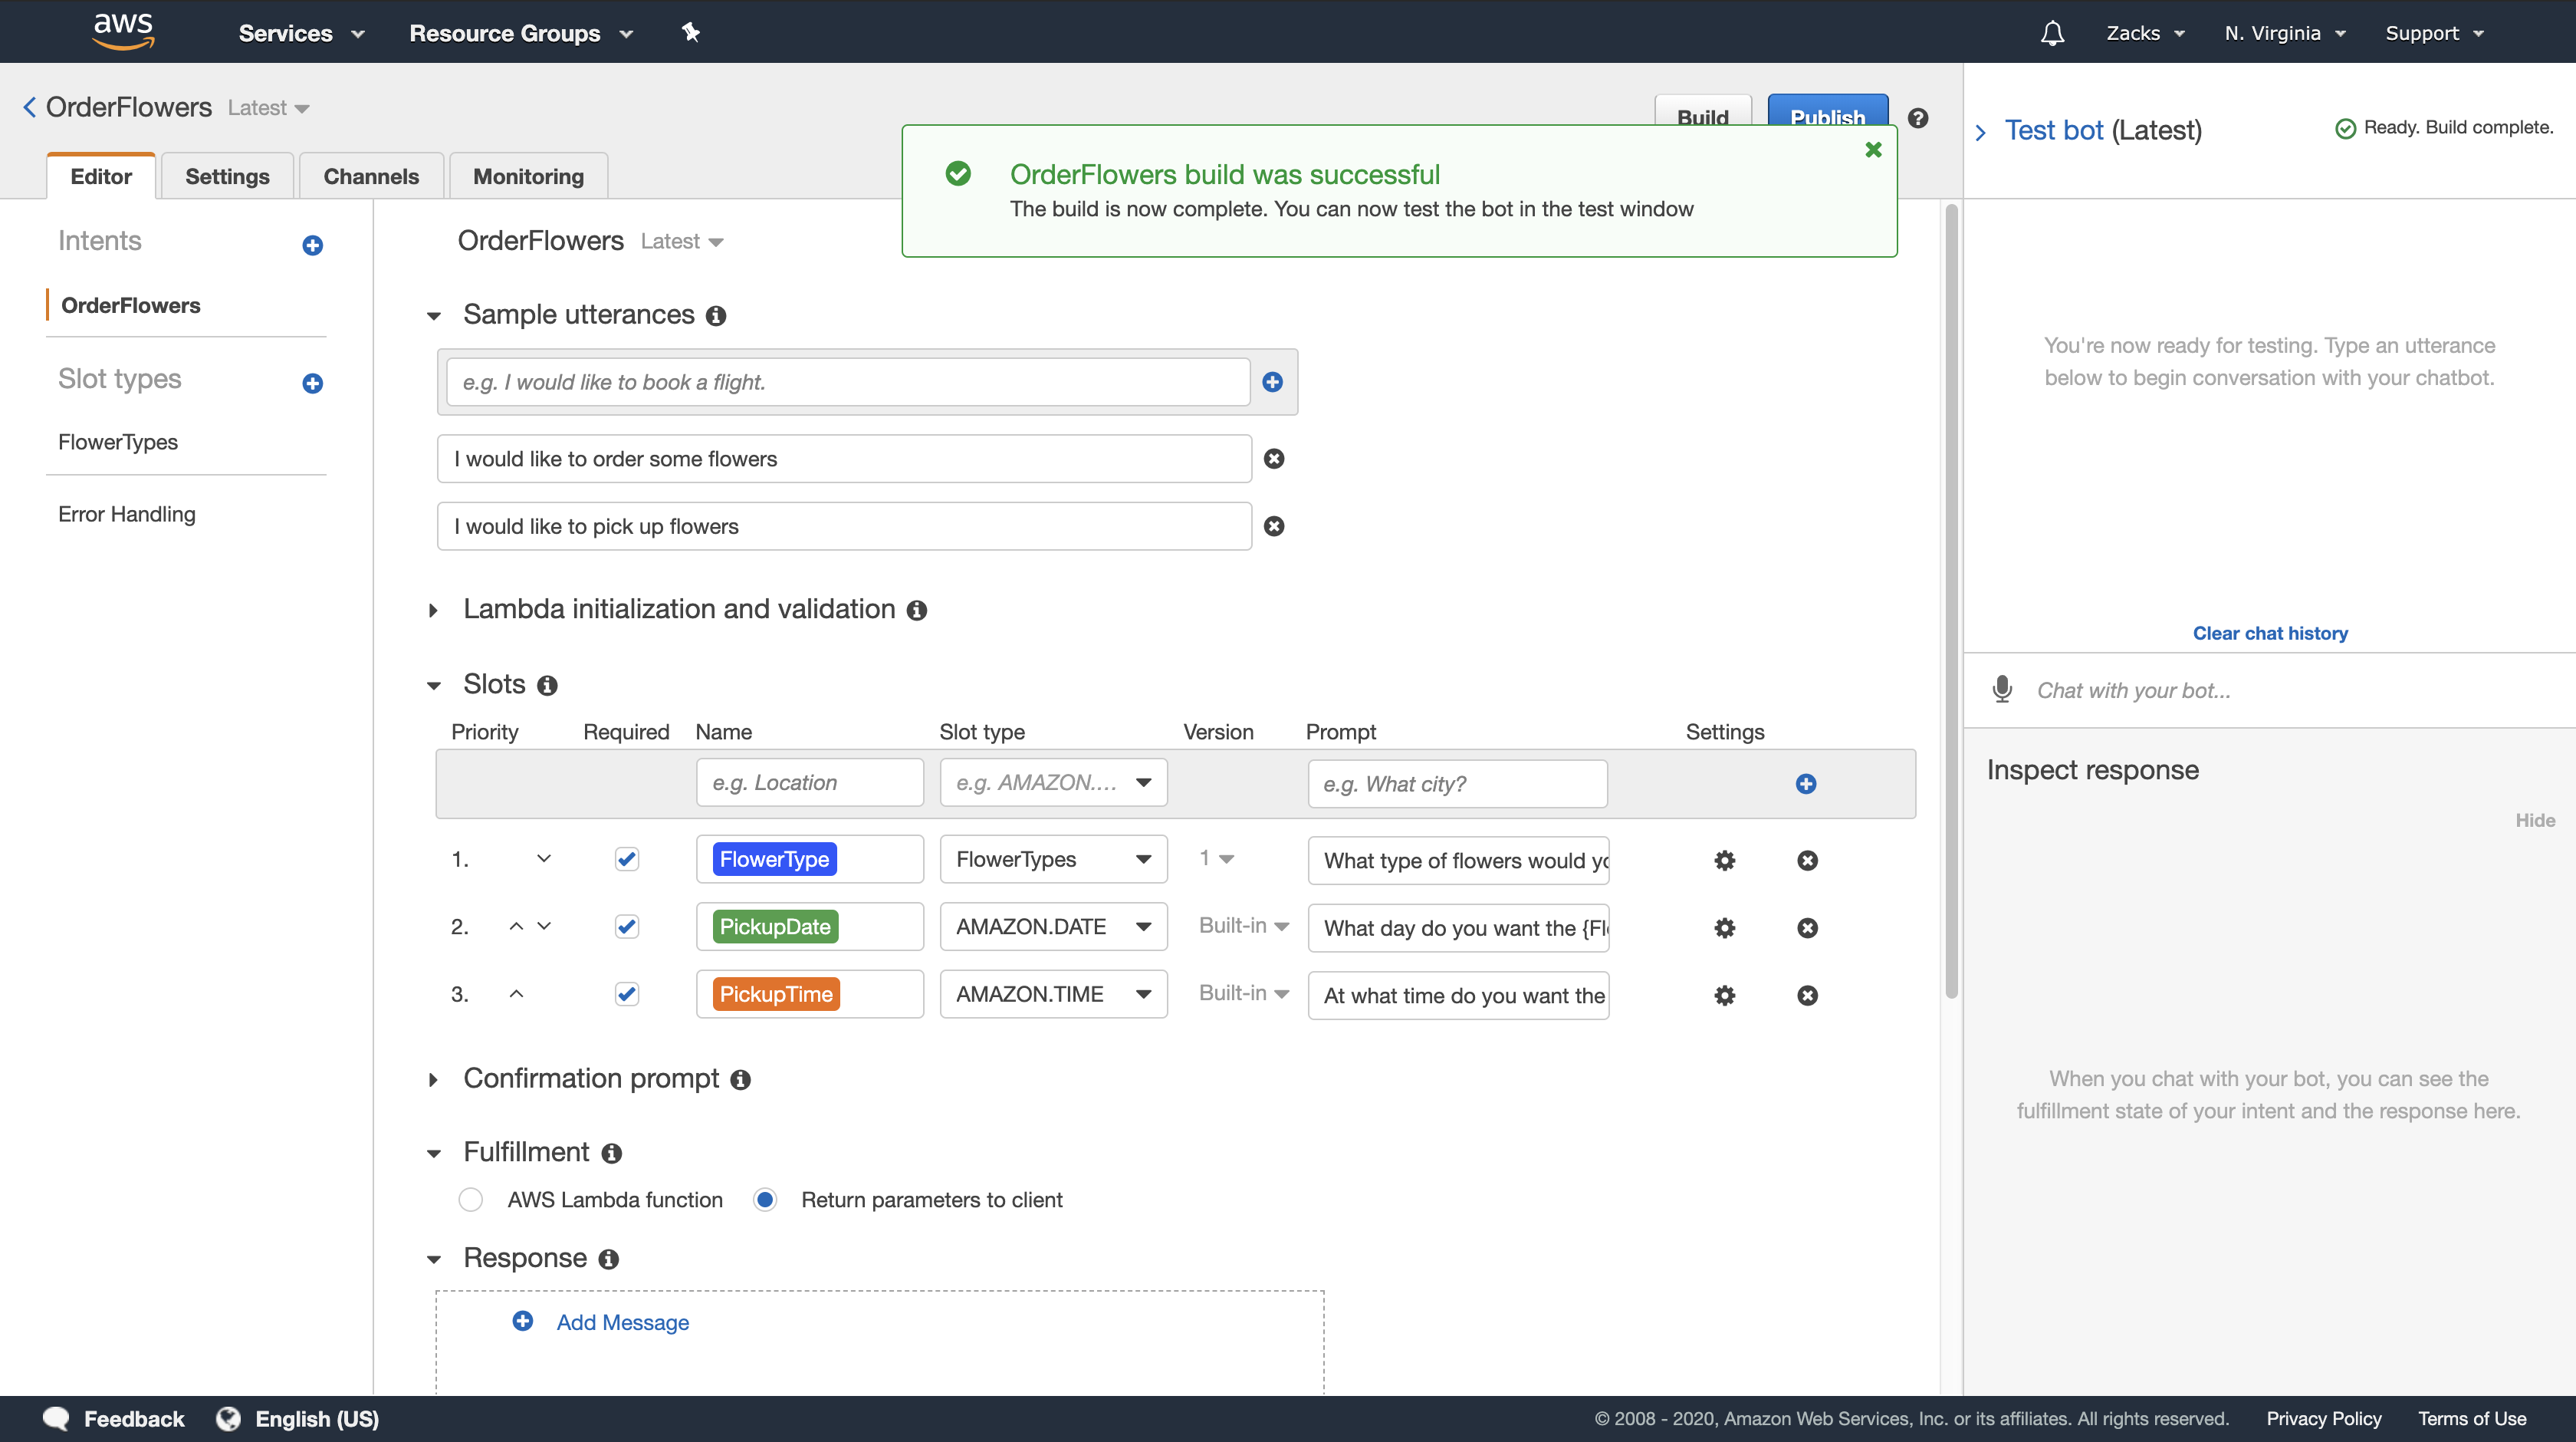The width and height of the screenshot is (2576, 1442).
Task: Expand Lambda initialization and validation section
Action: pos(433,611)
